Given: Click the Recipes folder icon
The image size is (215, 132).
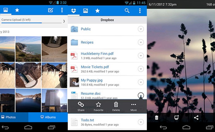Looking at the screenshot, I should [x=74, y=42].
